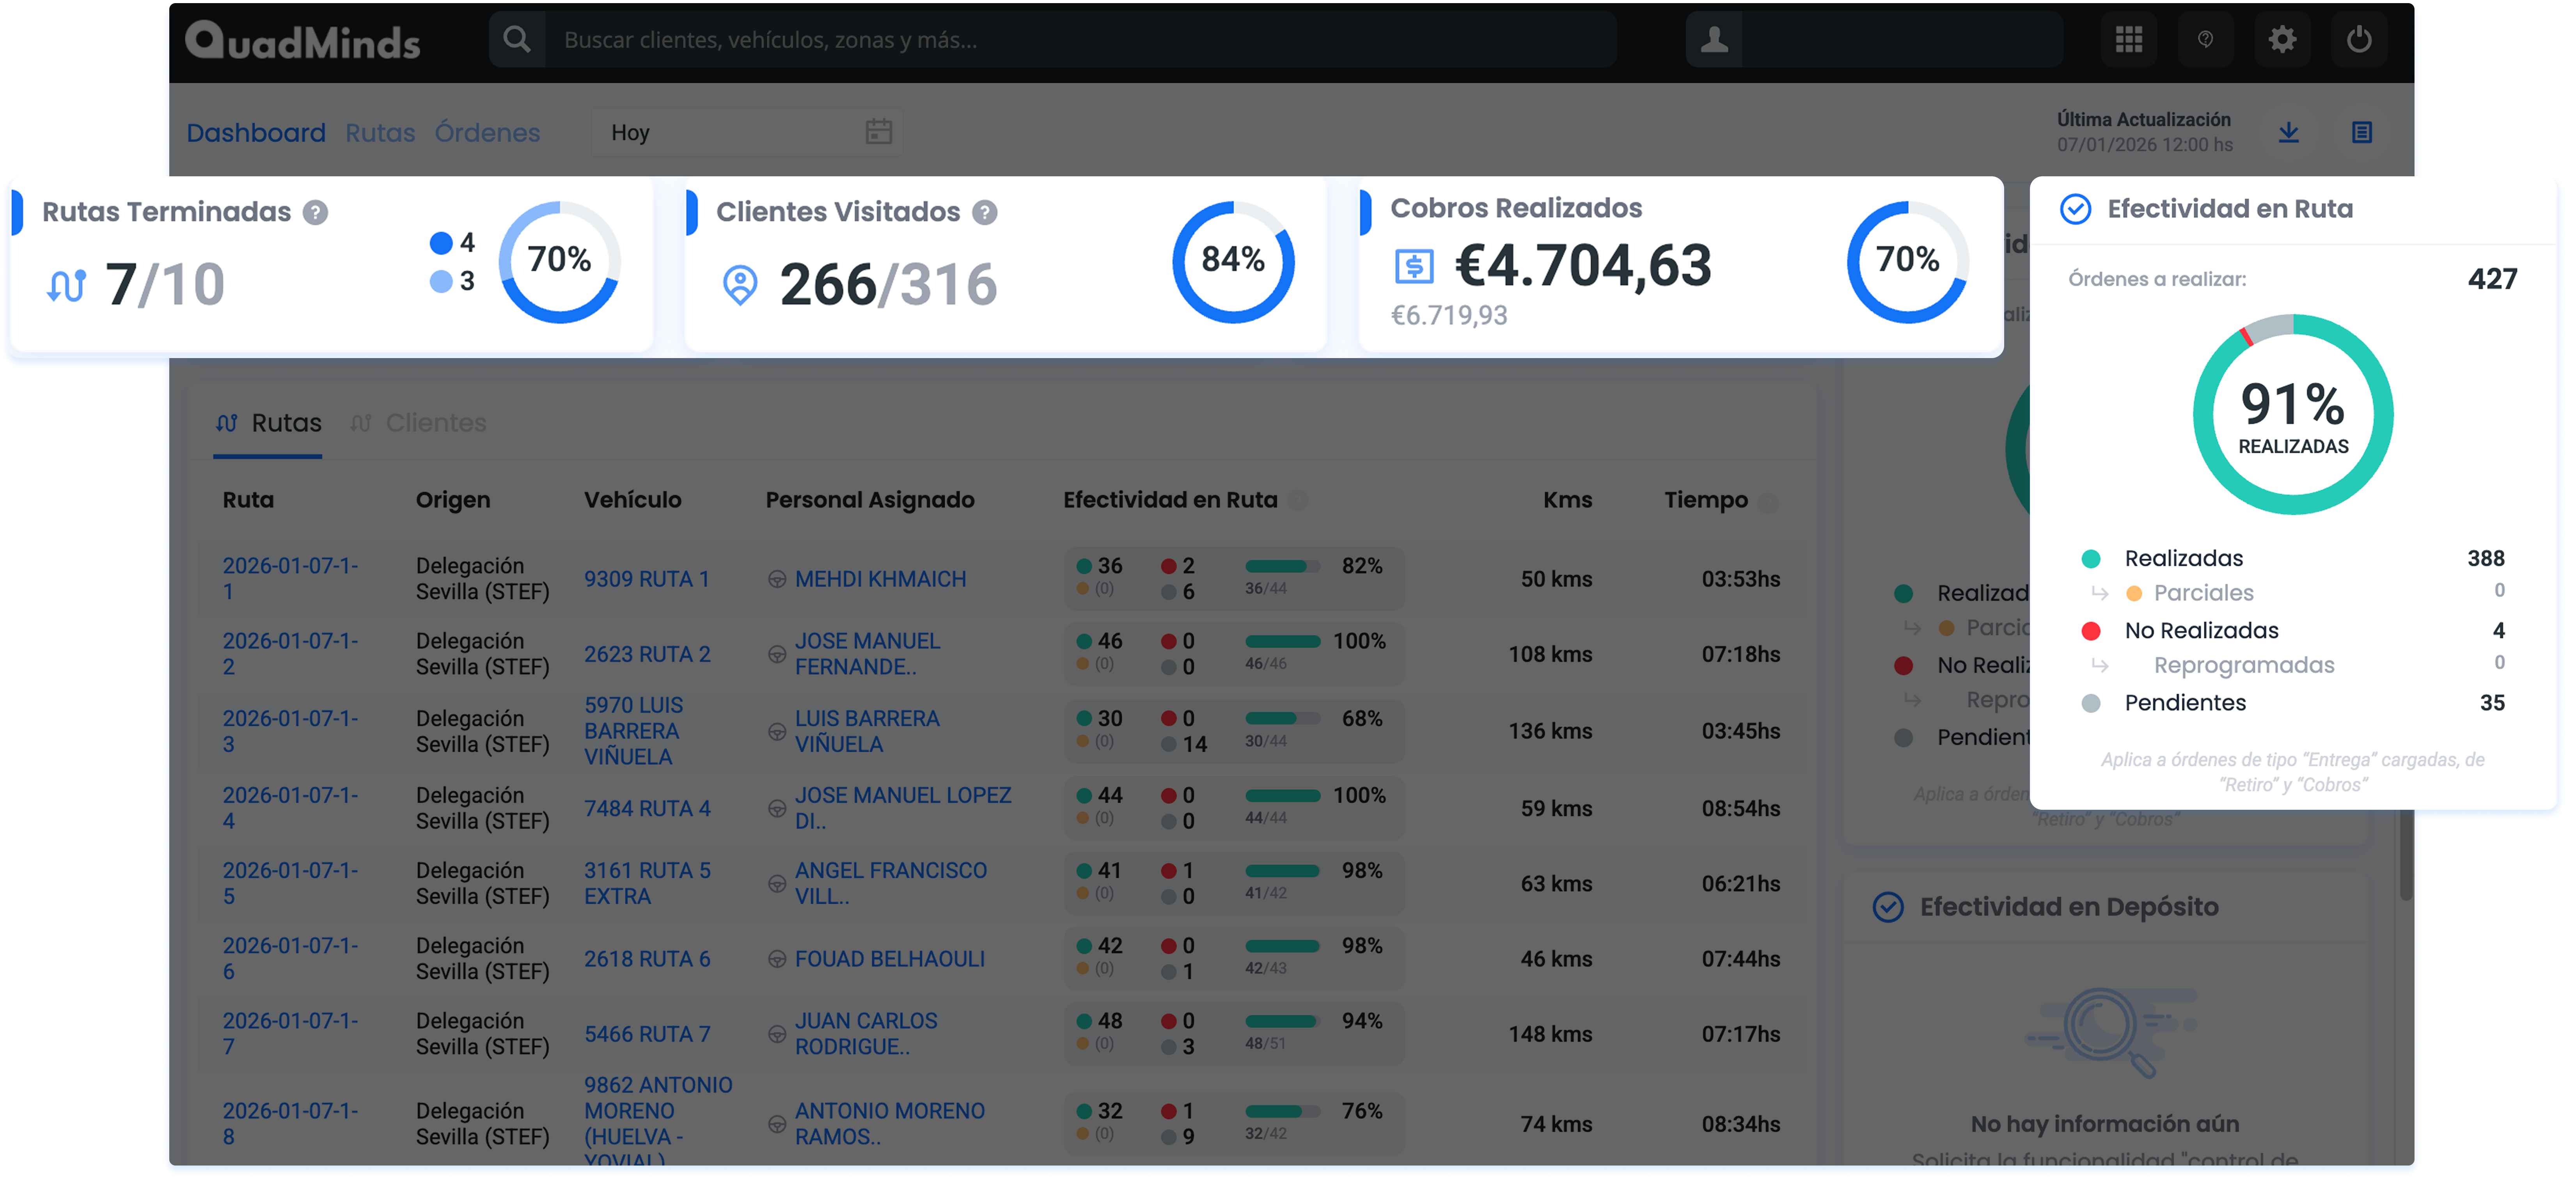The height and width of the screenshot is (1178, 2576).
Task: Click the search magnifier icon
Action: [x=516, y=40]
